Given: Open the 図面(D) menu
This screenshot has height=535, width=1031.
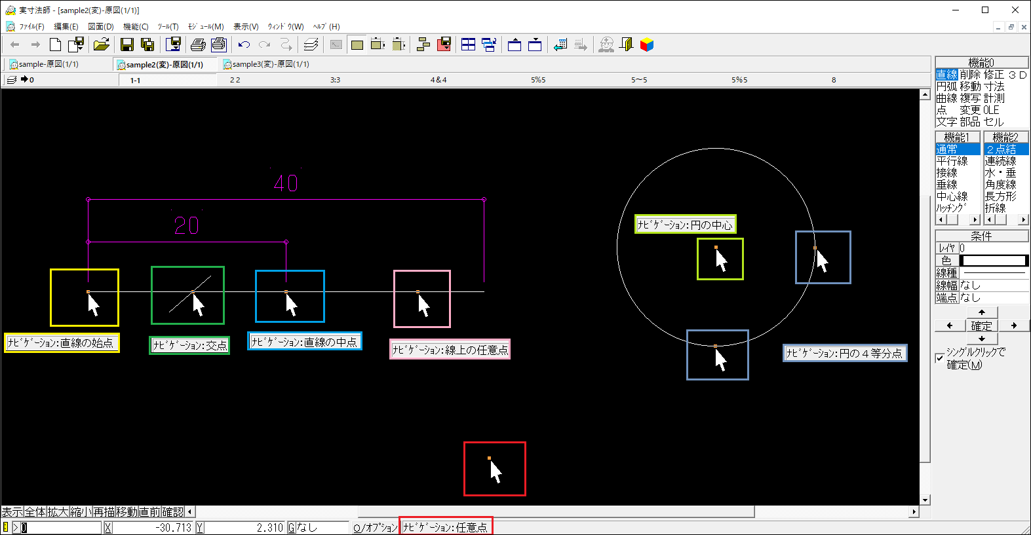Looking at the screenshot, I should (x=101, y=27).
